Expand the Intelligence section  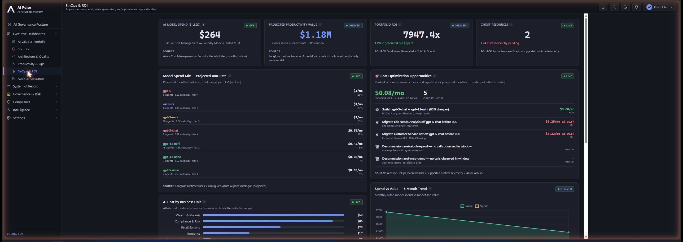pyautogui.click(x=32, y=110)
